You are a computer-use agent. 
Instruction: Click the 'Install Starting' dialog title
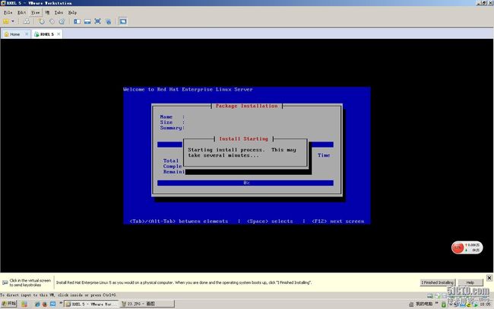coord(243,139)
